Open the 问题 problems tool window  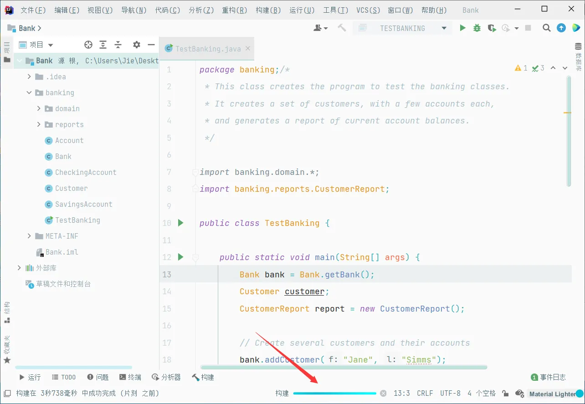click(x=98, y=377)
